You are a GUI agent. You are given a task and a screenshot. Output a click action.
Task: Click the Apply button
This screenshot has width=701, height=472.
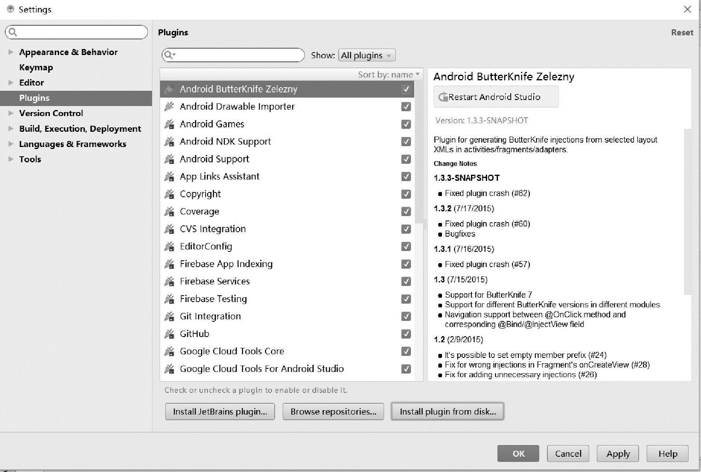pos(618,454)
